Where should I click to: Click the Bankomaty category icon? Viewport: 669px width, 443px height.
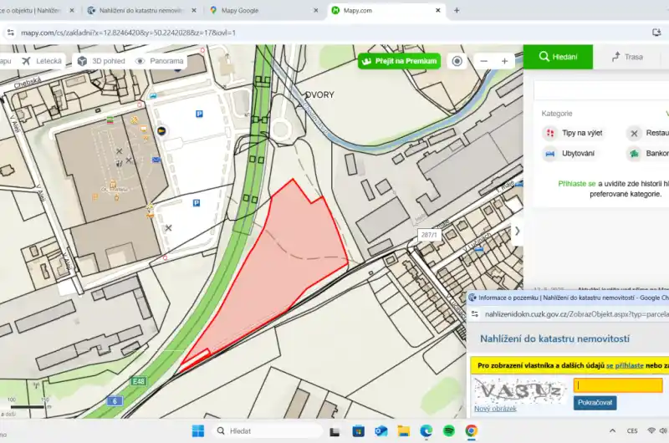pos(635,154)
